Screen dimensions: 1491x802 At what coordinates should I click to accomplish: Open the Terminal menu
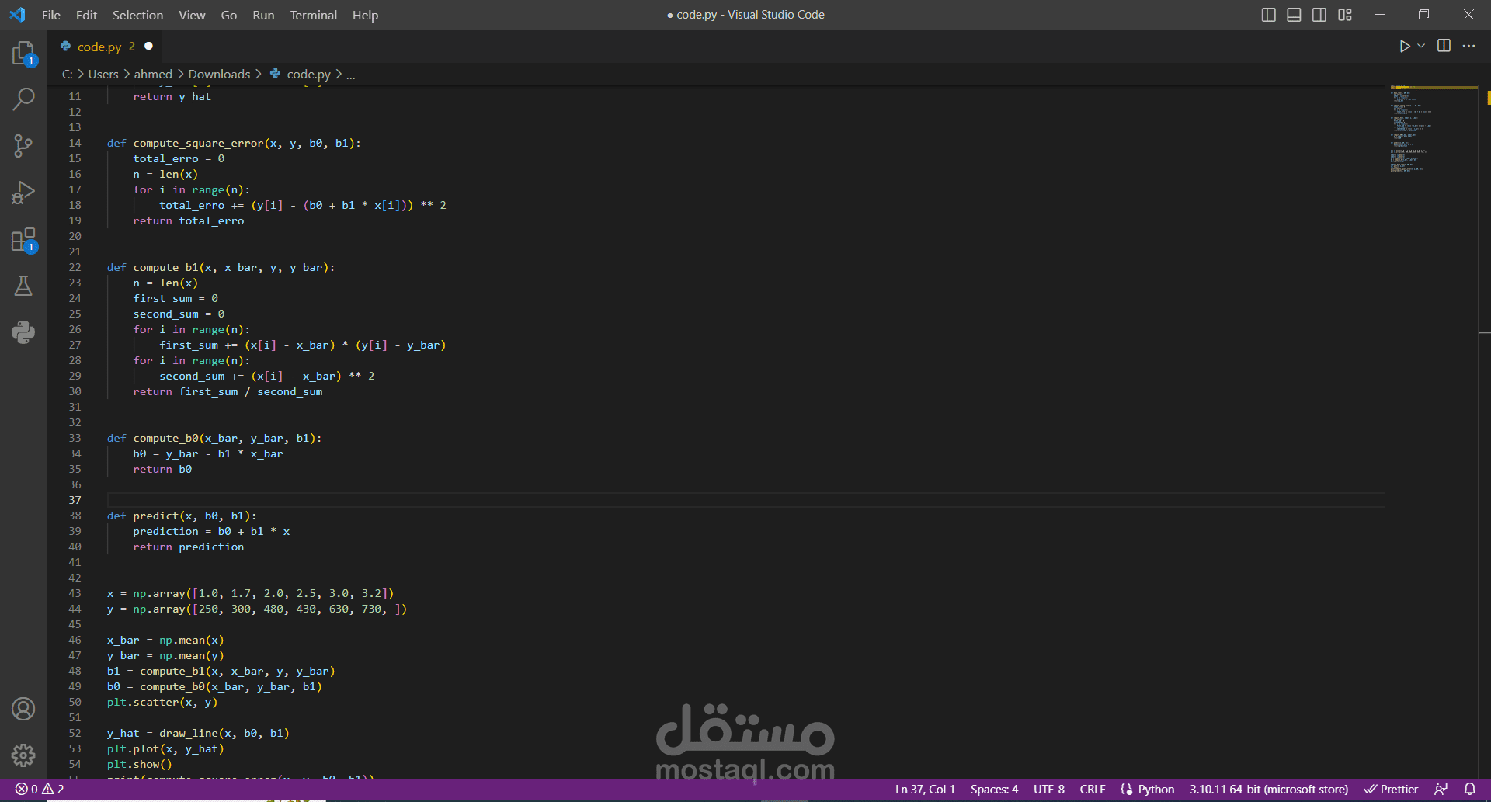click(x=313, y=15)
